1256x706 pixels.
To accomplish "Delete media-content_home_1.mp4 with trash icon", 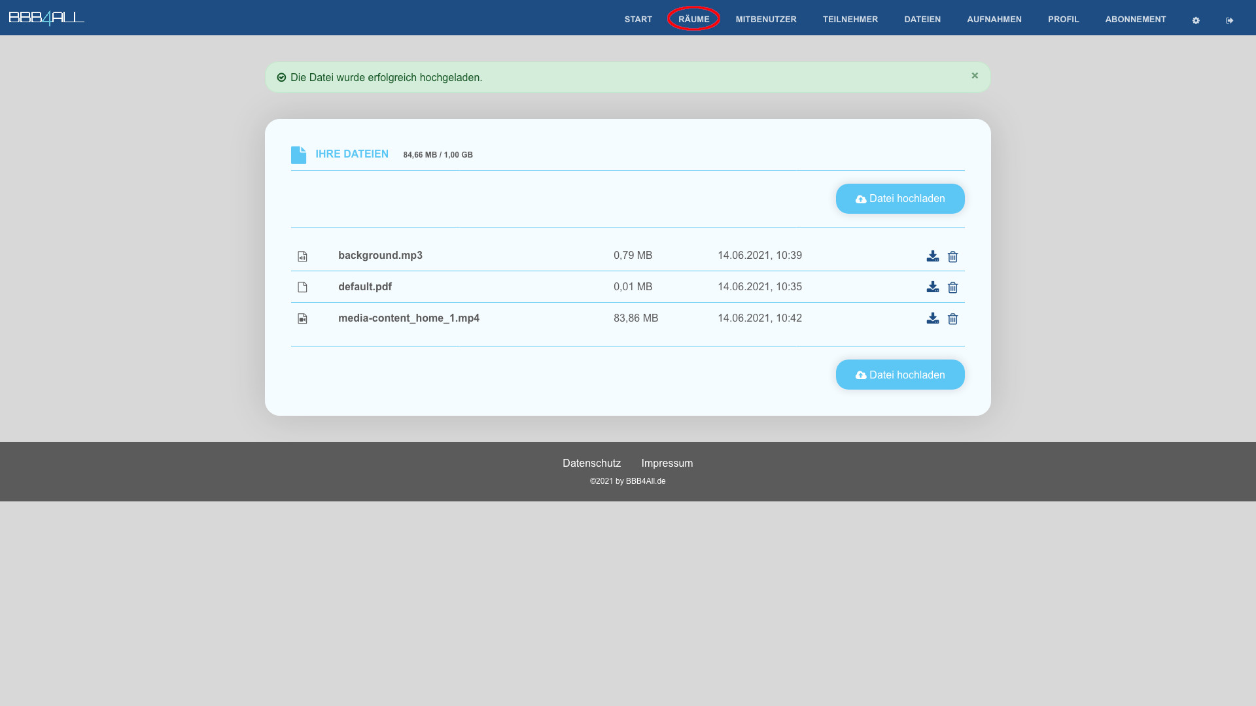I will [953, 319].
